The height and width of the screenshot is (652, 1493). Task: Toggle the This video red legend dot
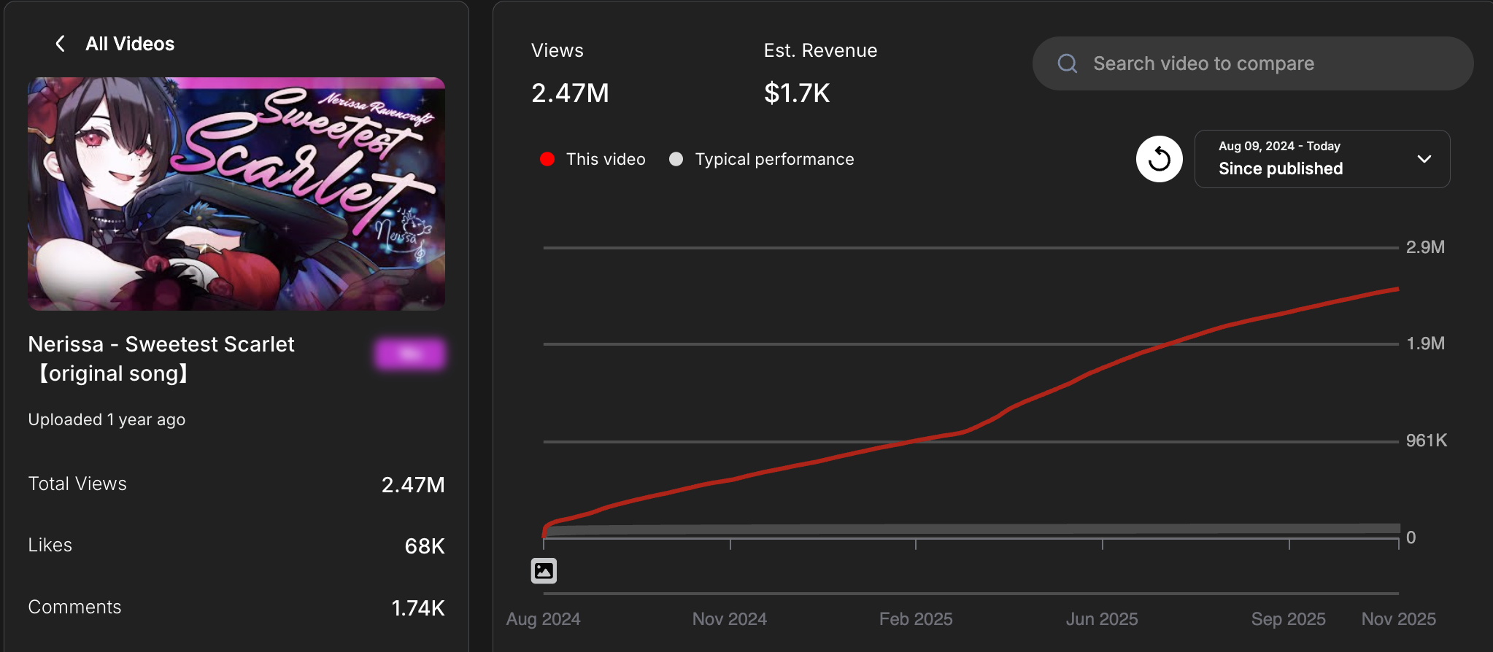click(x=547, y=159)
